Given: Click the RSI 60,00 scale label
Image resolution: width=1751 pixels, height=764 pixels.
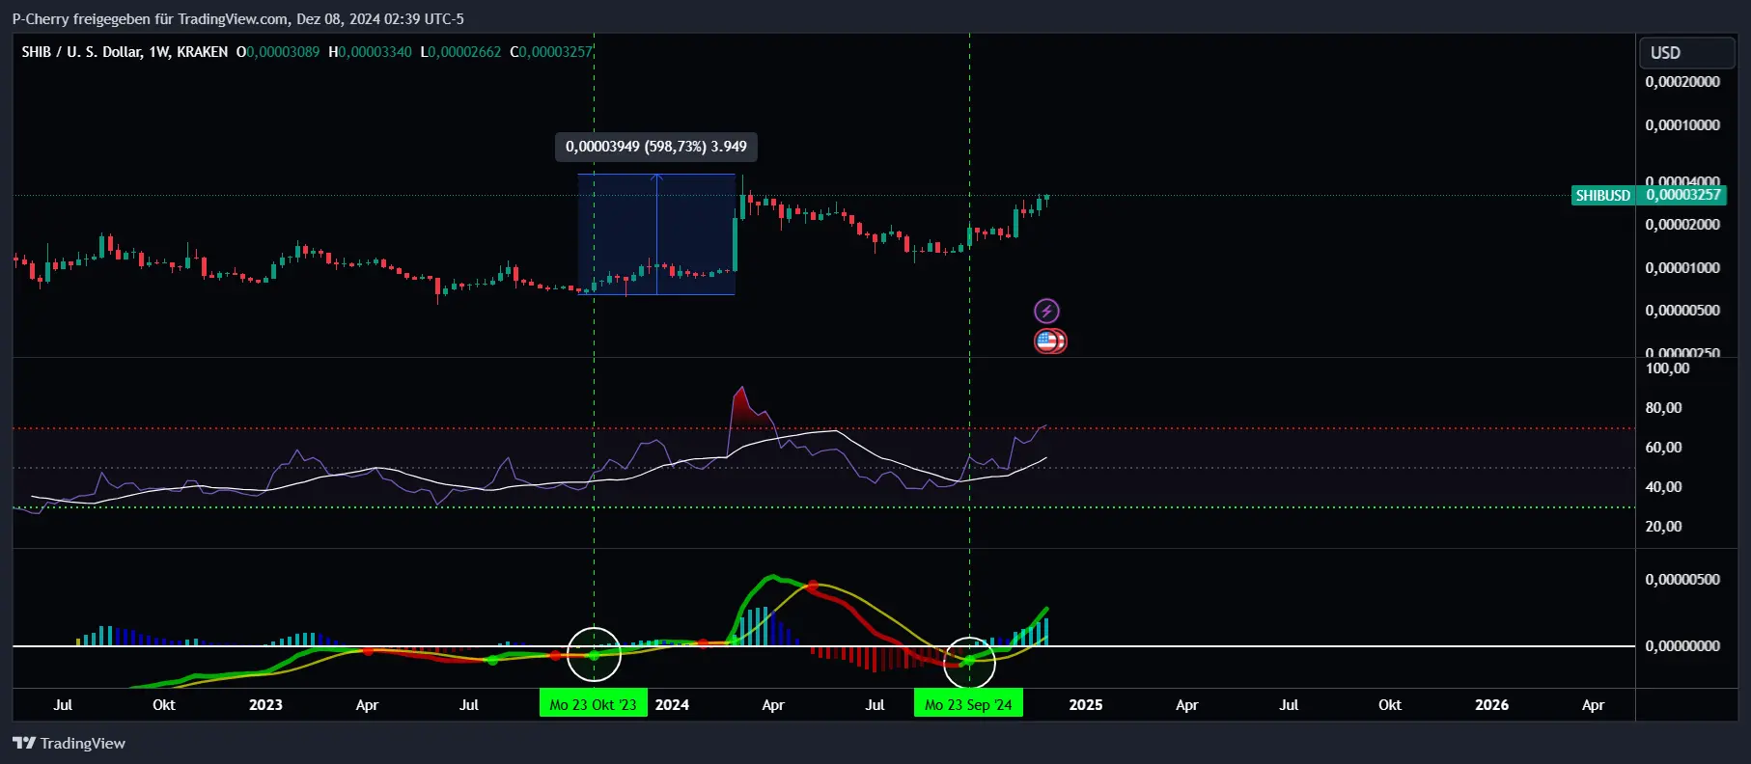Looking at the screenshot, I should 1664,448.
